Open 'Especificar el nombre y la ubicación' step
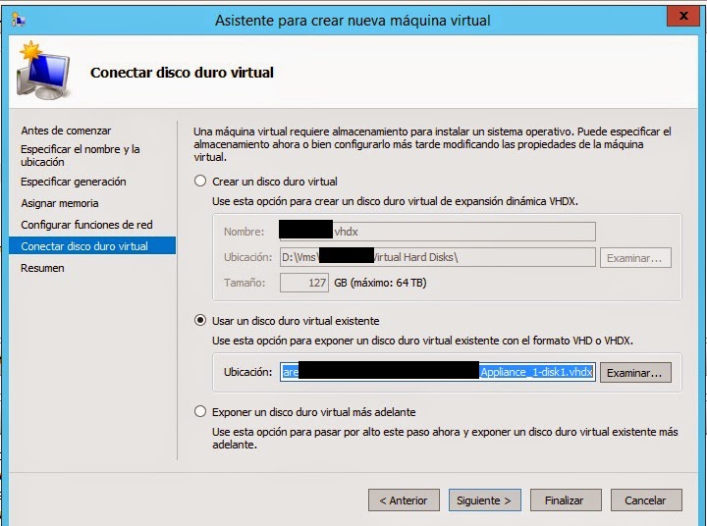 (81, 155)
